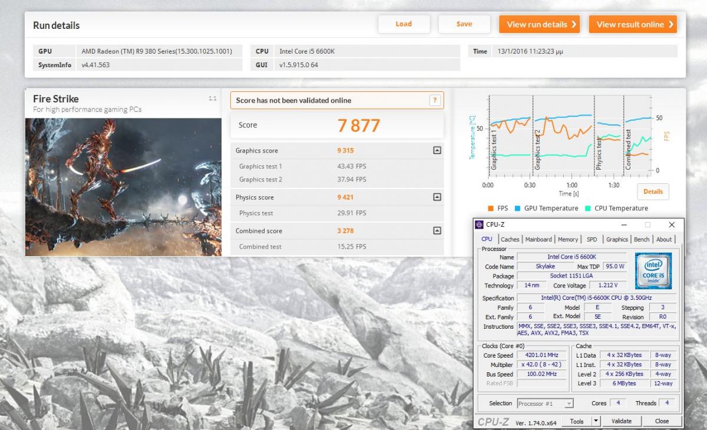This screenshot has height=430, width=707.
Task: Click the Physics test result 29.91 FPS
Action: tap(352, 213)
